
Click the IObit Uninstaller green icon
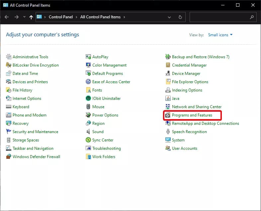pyautogui.click(x=88, y=99)
